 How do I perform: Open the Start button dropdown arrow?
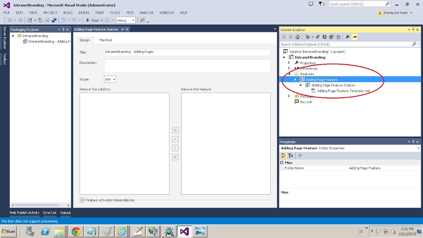click(102, 20)
